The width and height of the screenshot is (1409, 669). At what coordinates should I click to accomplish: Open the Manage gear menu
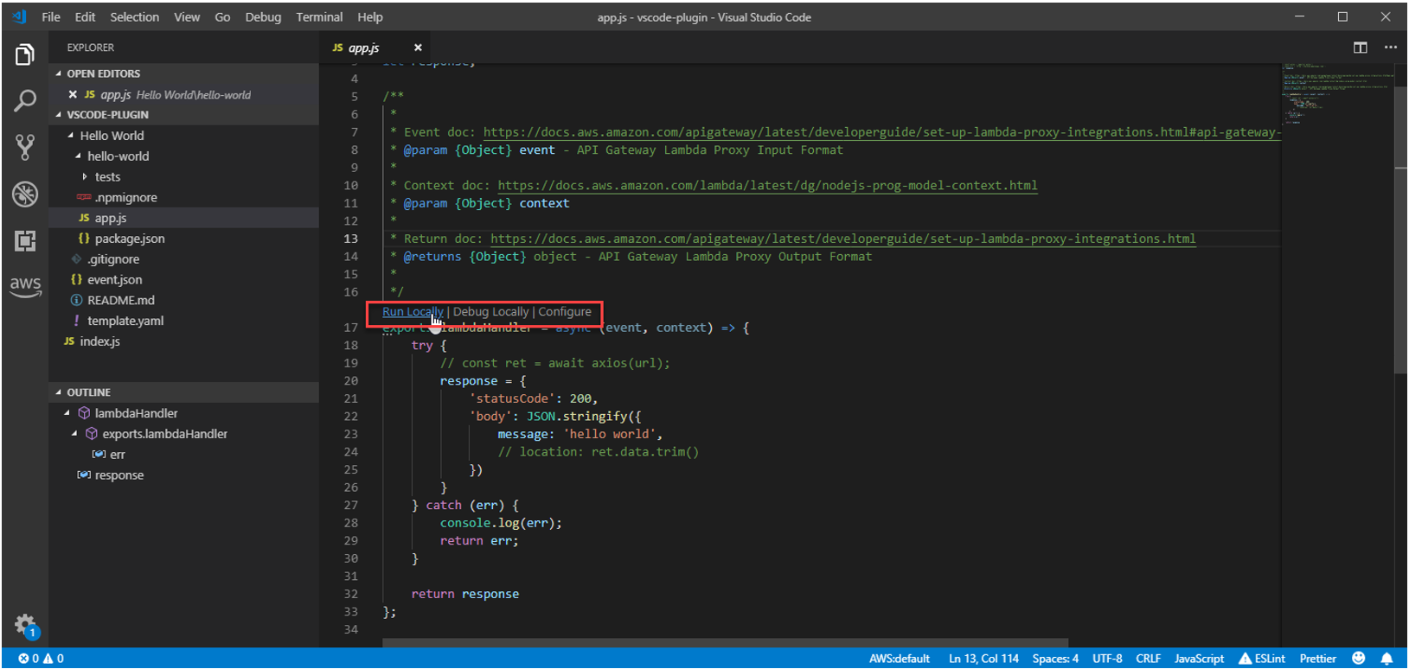pyautogui.click(x=25, y=624)
